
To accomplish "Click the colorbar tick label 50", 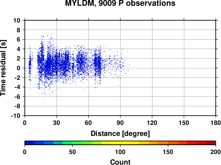I will [x=72, y=152].
